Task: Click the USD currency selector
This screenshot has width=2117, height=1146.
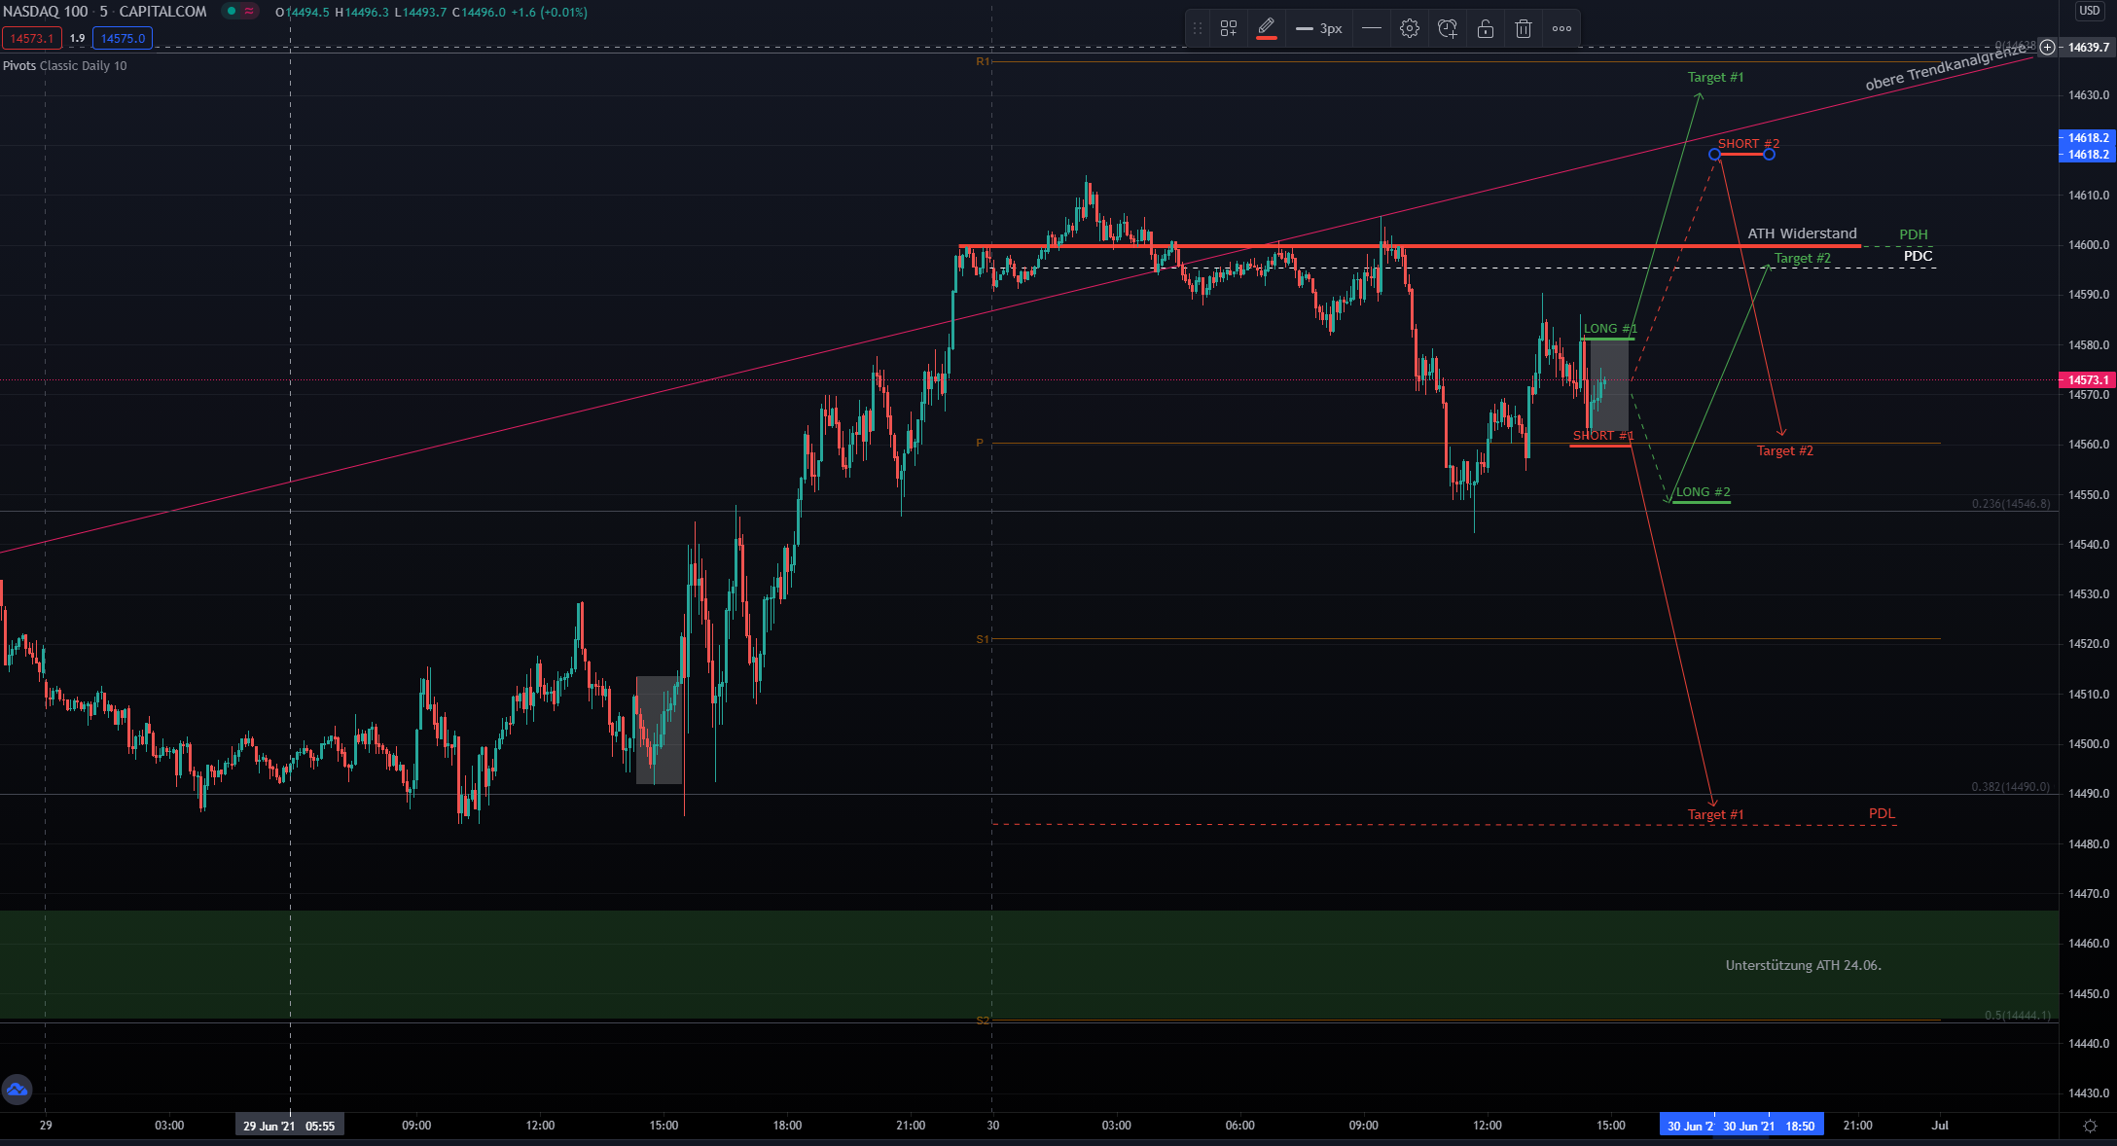Action: 2089,11
